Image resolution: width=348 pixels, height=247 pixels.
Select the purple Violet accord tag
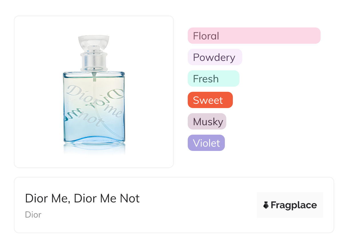click(x=206, y=143)
